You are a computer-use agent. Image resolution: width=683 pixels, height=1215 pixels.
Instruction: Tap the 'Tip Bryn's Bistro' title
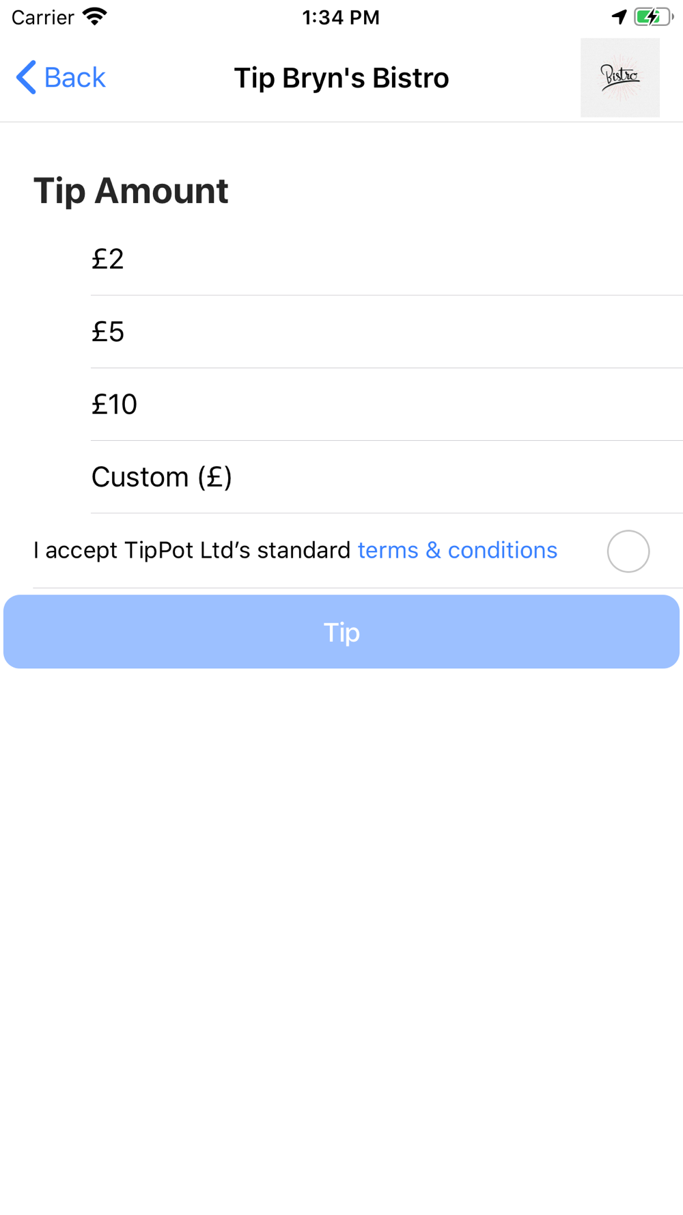(341, 78)
